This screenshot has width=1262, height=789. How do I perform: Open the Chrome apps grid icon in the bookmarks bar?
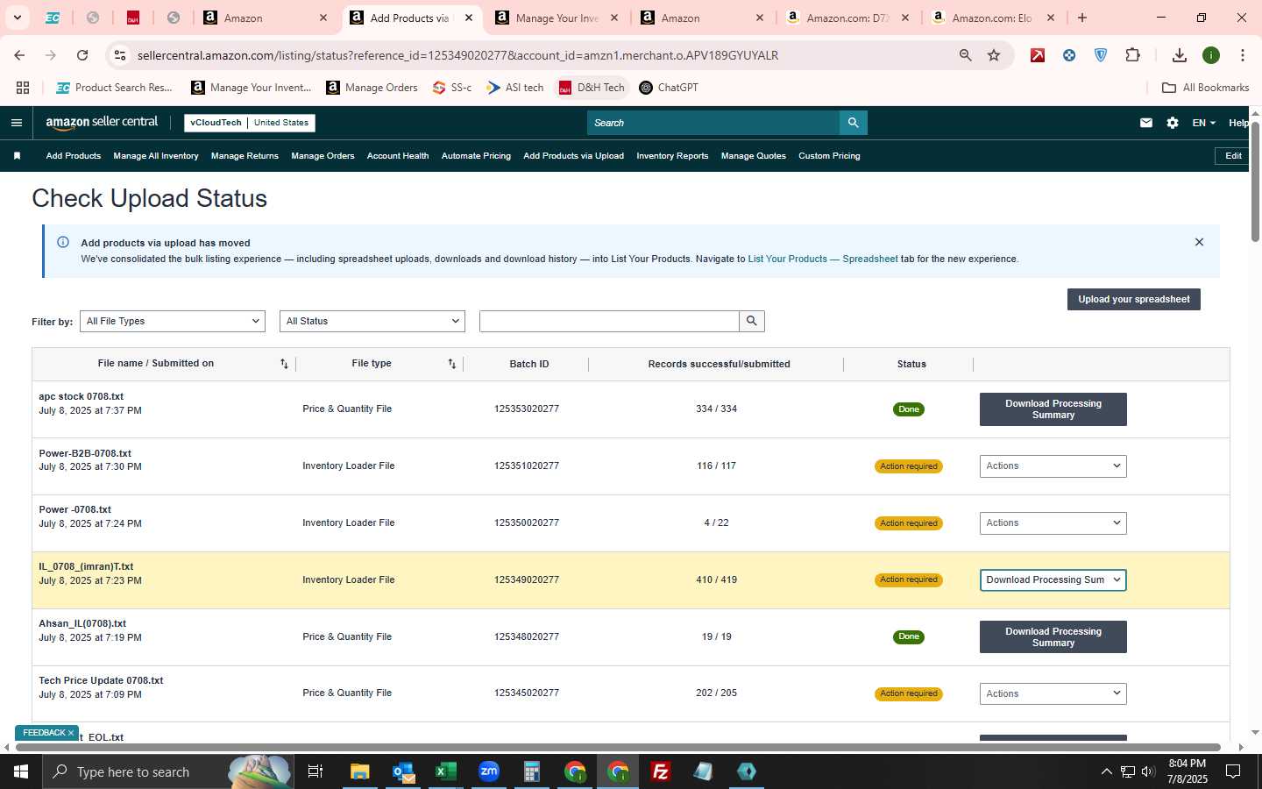[23, 88]
